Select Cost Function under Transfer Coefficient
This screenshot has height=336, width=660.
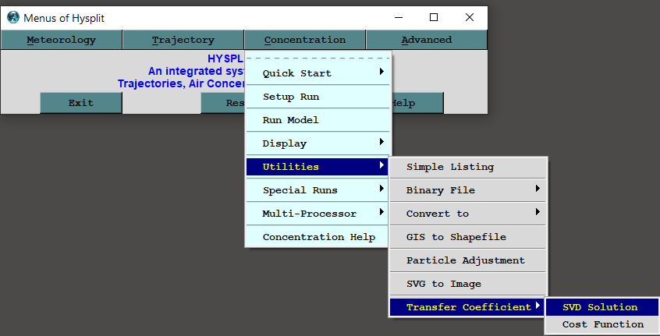[x=602, y=324]
